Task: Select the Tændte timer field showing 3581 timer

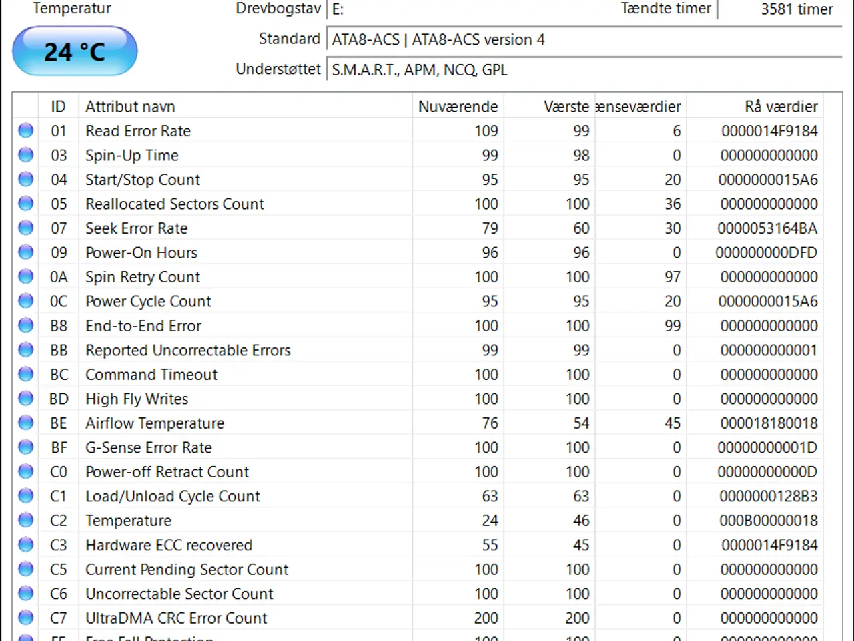Action: pyautogui.click(x=779, y=9)
